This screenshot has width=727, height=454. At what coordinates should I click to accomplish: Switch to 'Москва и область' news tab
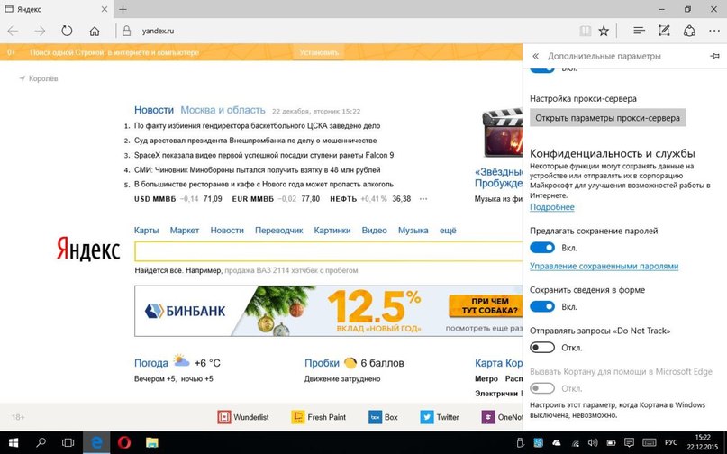coord(222,109)
